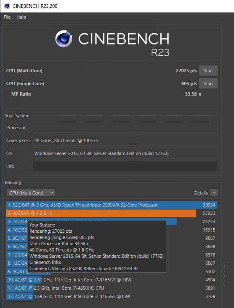
Task: Click the MP Ratio 33.58 x value
Action: [193, 94]
